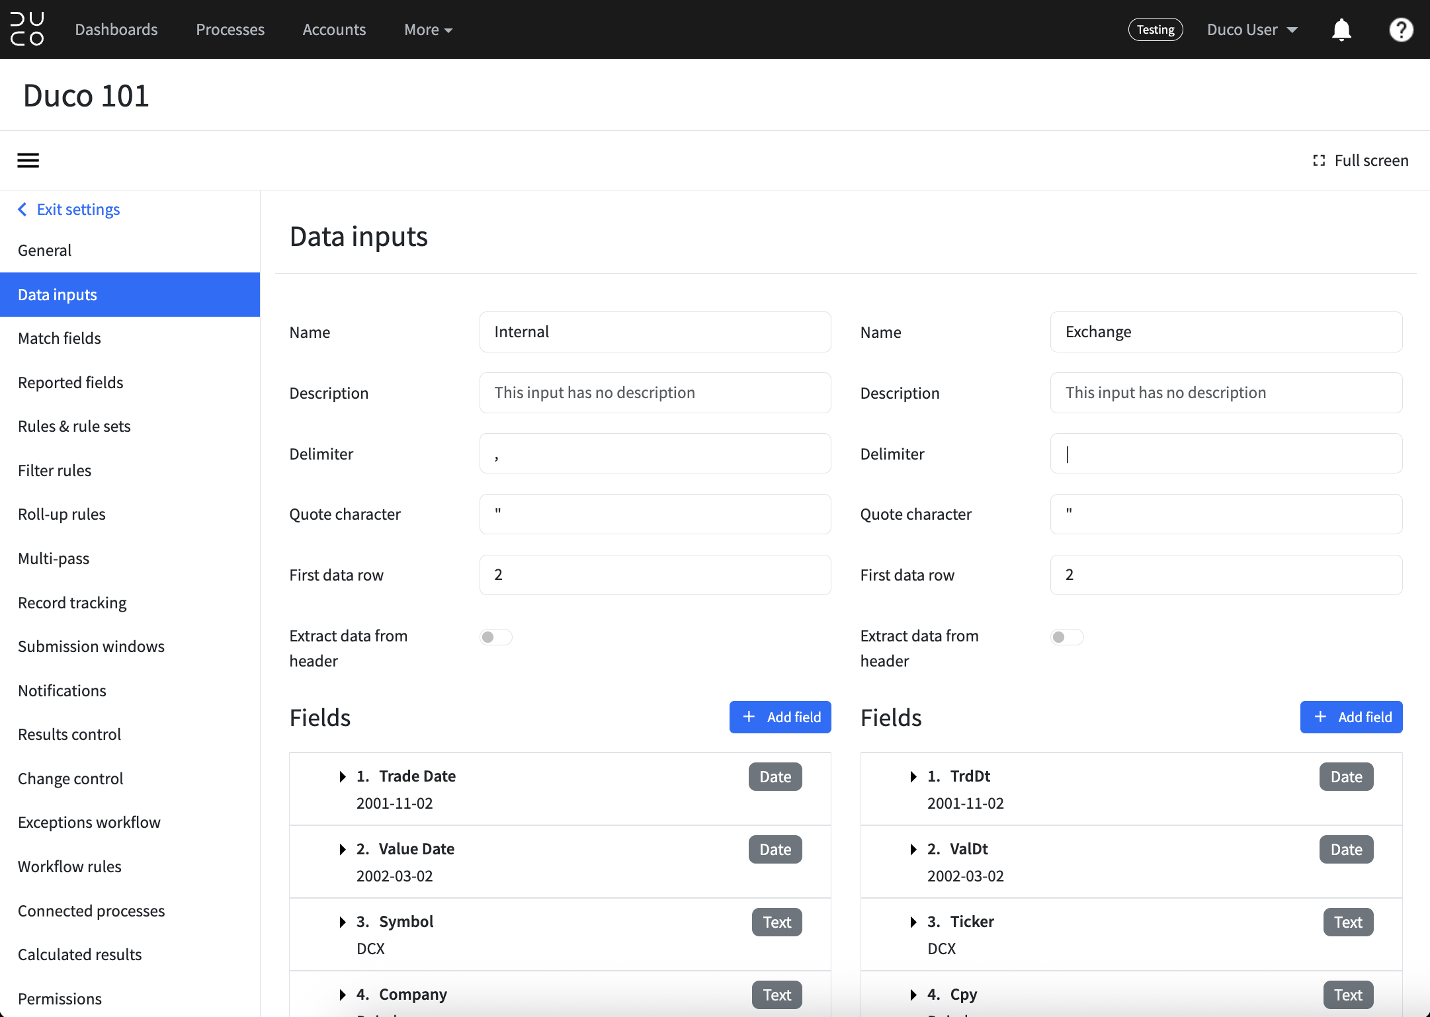The height and width of the screenshot is (1017, 1430).
Task: Open the help question mark icon
Action: 1401,30
